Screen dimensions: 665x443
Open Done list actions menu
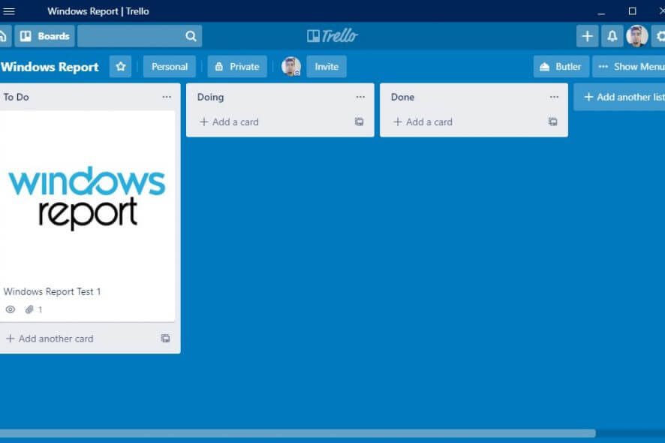555,97
